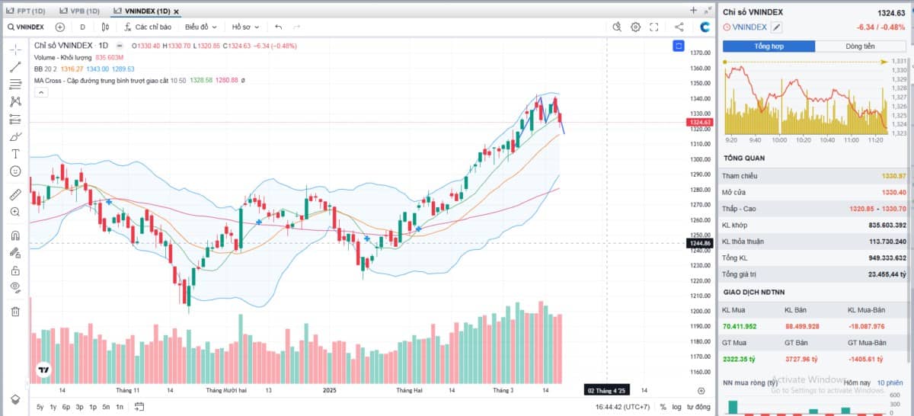Open the "Hồ sơ" dropdown

tap(245, 27)
